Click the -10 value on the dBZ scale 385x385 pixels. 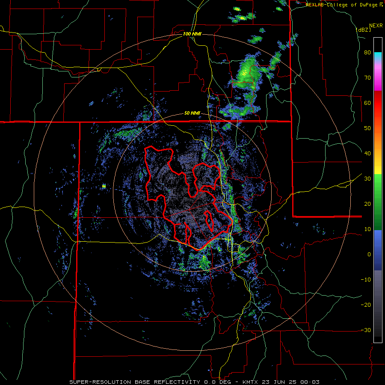click(366, 280)
